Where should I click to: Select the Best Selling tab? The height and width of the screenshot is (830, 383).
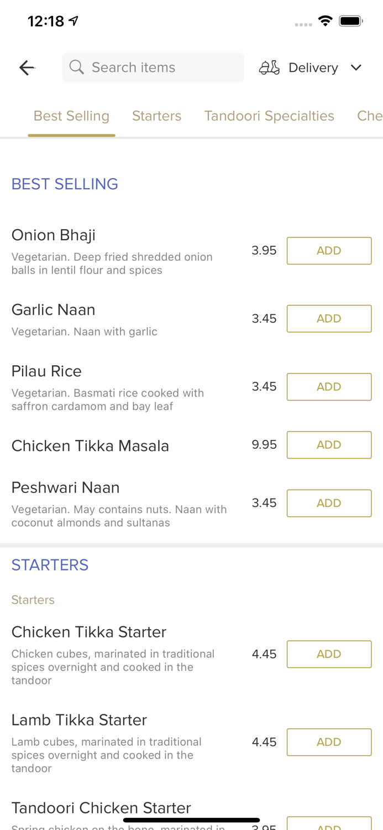(x=71, y=116)
